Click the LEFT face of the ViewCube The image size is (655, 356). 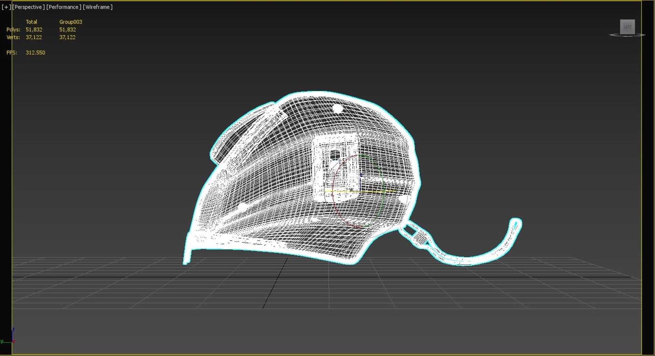click(x=627, y=27)
